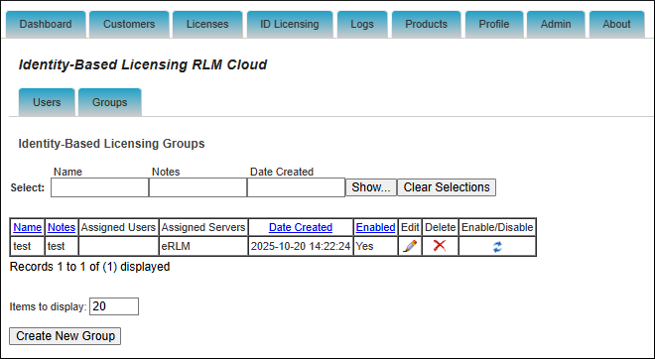The image size is (655, 359).
Task: Go to the About tab
Action: pyautogui.click(x=616, y=24)
